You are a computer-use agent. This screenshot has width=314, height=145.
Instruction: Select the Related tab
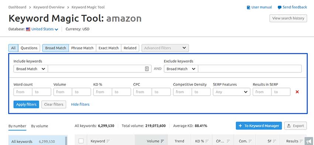[x=130, y=48]
